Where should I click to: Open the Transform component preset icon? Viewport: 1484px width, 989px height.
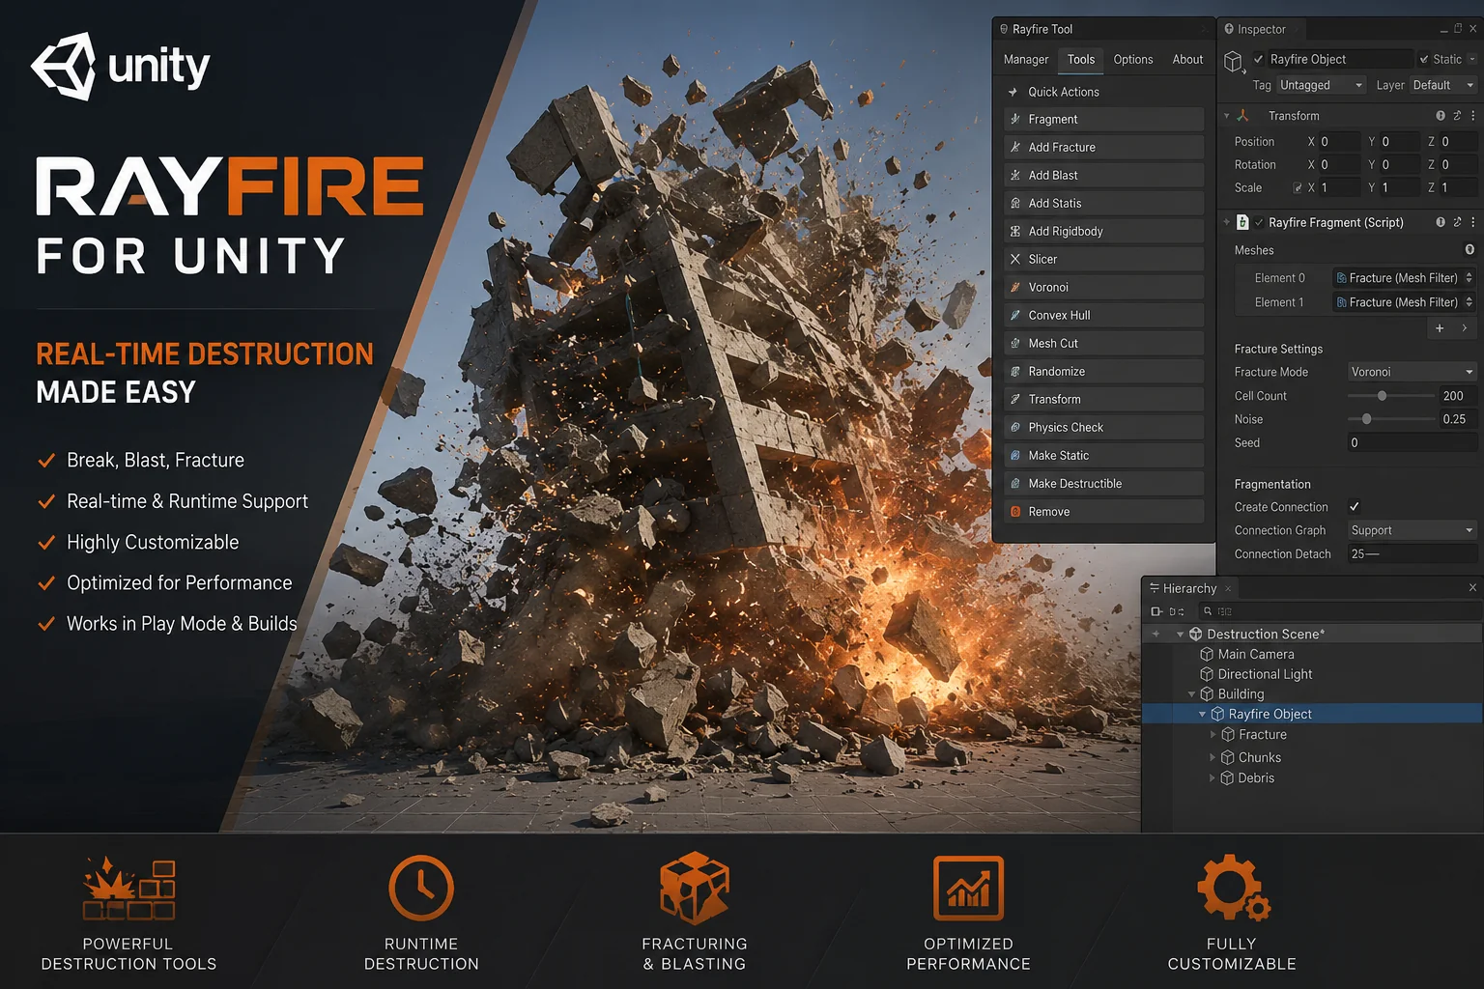[1457, 115]
